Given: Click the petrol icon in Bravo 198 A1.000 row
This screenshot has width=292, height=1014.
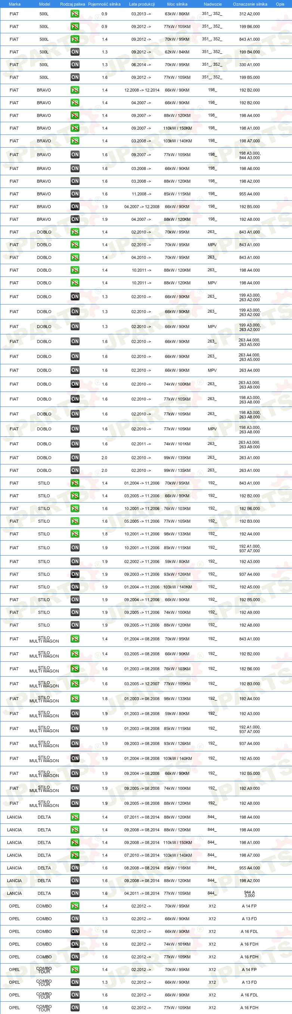Looking at the screenshot, I should point(75,128).
